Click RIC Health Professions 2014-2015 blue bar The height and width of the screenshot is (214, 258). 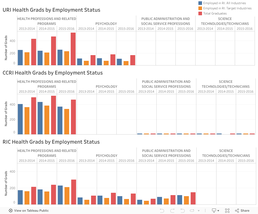tap(40, 197)
